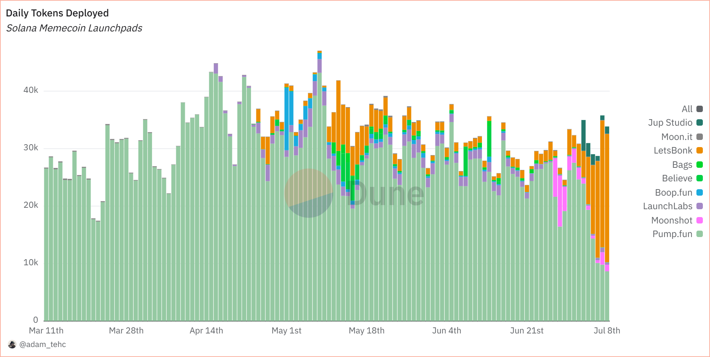
Task: Click the Mar 11th x-axis label
Action: click(46, 331)
